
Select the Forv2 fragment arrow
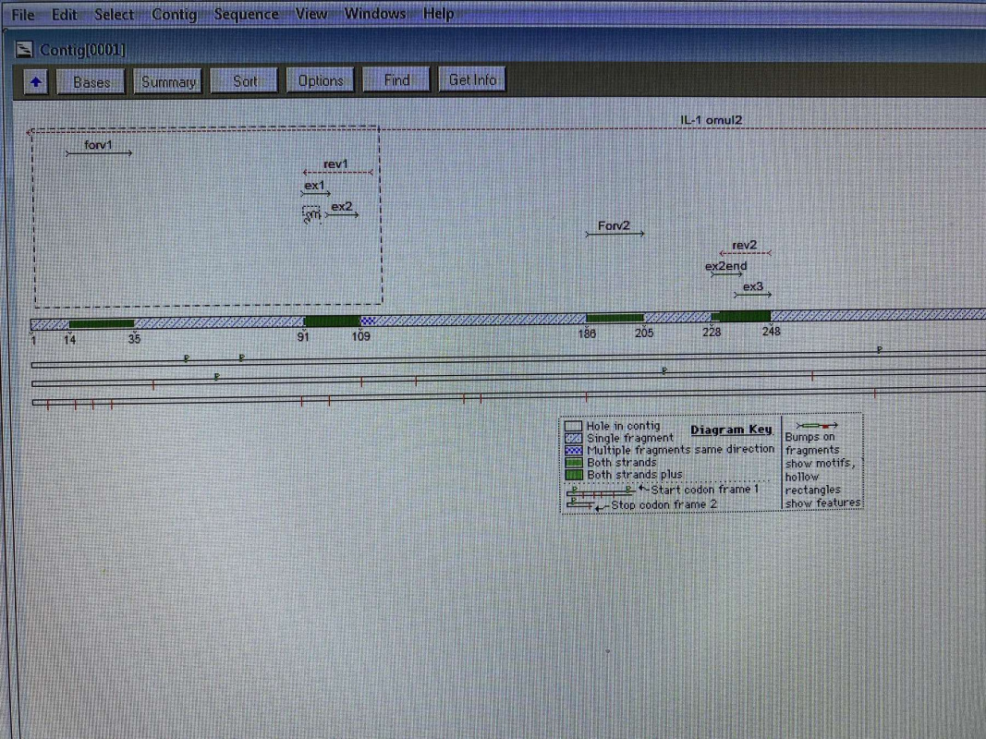coord(615,234)
